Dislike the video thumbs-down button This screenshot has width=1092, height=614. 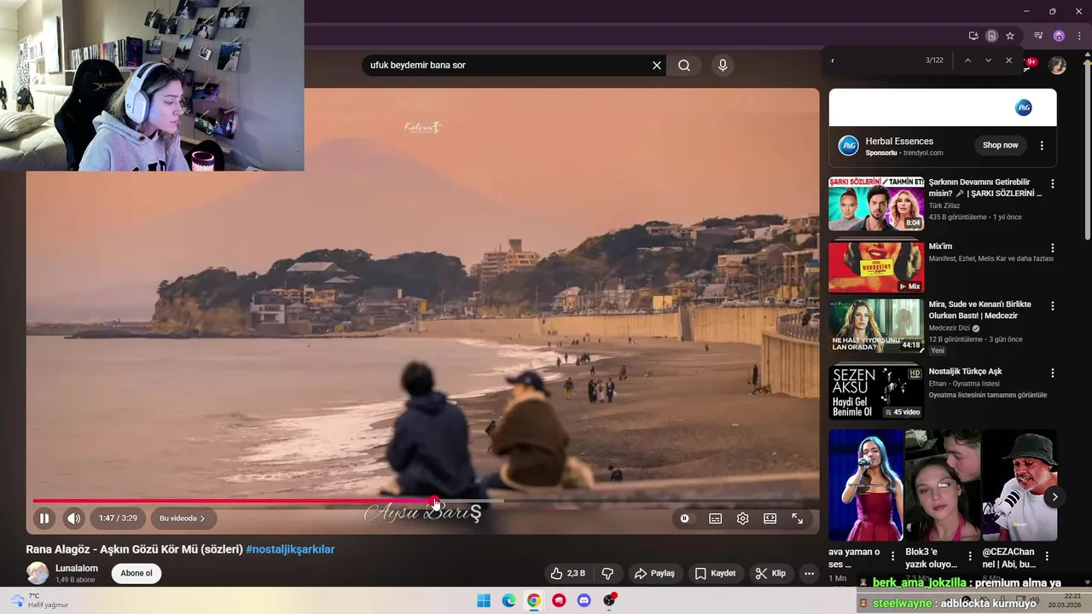point(608,573)
